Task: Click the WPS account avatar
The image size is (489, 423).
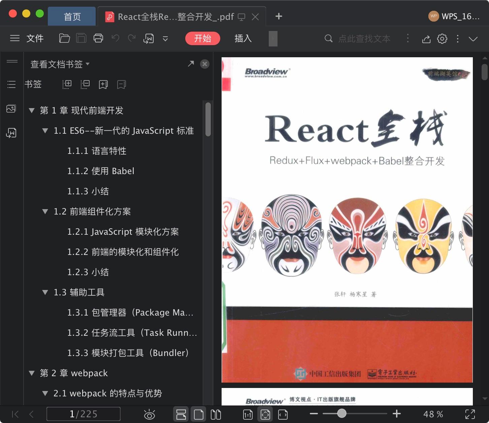Action: tap(434, 16)
